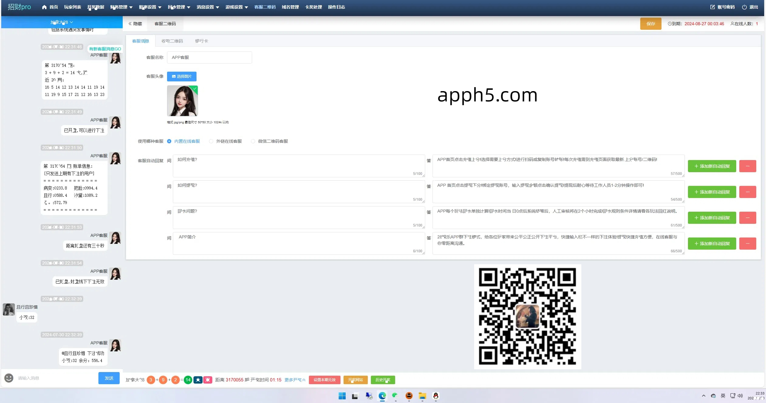The width and height of the screenshot is (766, 403).
Task: Click the orange ball number 2
Action: 175,380
